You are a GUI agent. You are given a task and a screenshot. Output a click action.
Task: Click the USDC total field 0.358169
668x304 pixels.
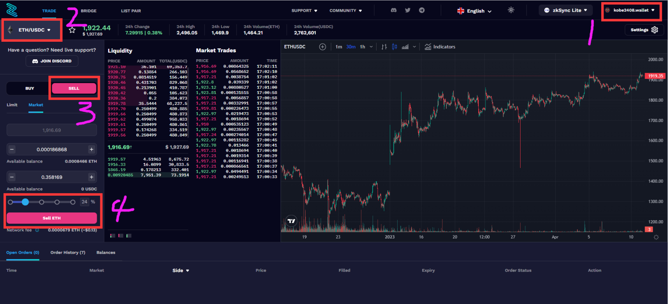52,177
